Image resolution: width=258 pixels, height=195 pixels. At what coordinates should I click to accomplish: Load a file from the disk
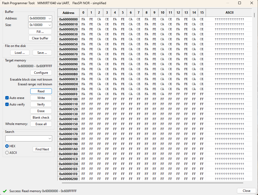pyautogui.click(x=20, y=52)
